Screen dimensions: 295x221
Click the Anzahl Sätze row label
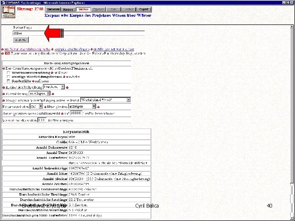tap(57, 174)
